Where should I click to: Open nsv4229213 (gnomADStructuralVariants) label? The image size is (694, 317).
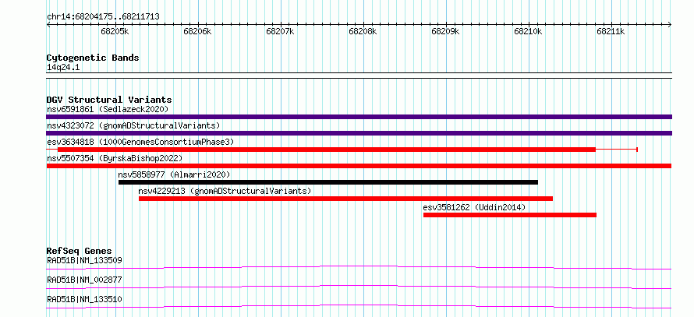[x=225, y=191]
